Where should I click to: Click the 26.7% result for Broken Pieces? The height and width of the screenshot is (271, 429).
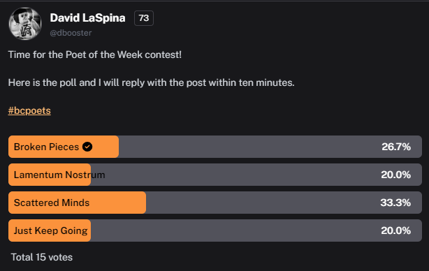click(396, 147)
